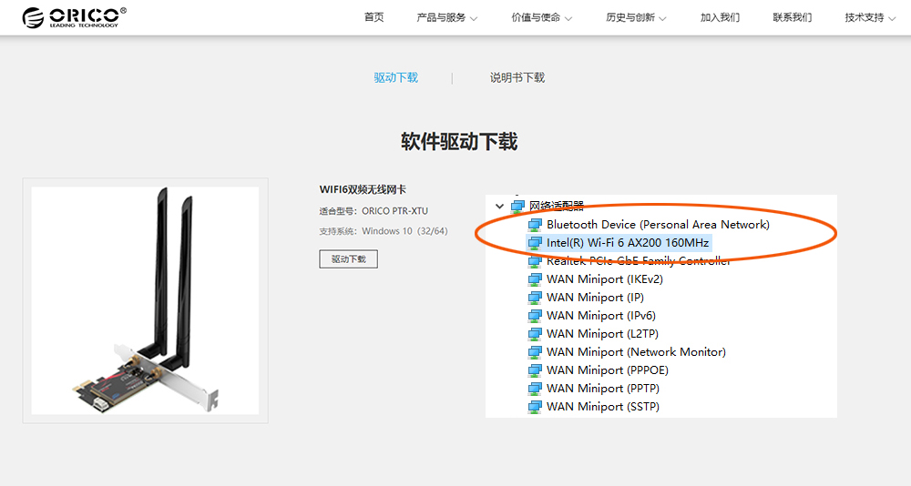Select WAN Miniport (PPTP) entry
This screenshot has width=911, height=486.
tap(602, 389)
